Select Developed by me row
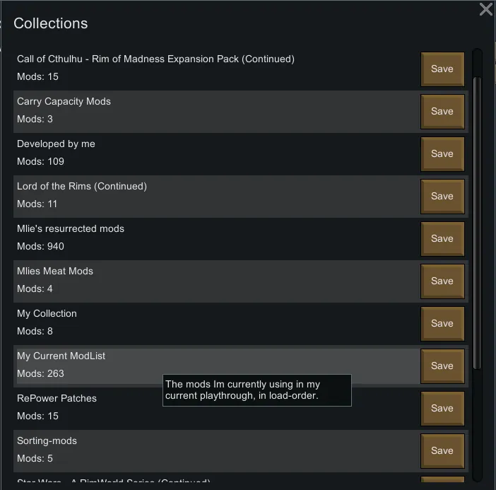This screenshot has height=490, width=496. point(212,153)
